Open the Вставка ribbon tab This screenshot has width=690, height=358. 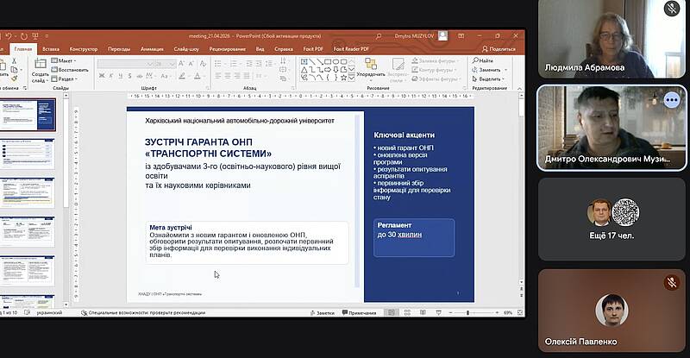coord(51,49)
